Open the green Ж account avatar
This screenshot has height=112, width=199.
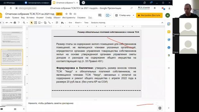tap(168, 15)
